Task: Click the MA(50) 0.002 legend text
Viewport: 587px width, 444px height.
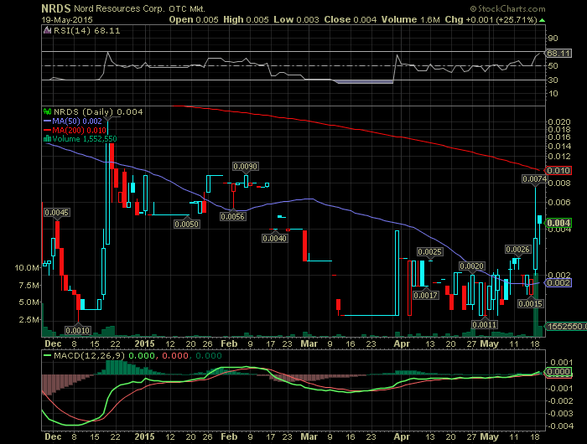Action: pos(77,121)
